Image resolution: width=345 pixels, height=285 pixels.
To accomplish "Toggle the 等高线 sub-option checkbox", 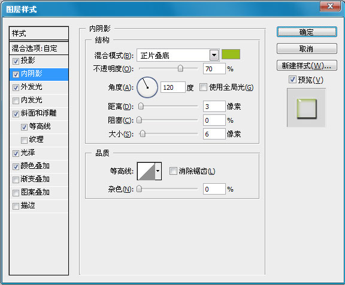I will (x=24, y=127).
